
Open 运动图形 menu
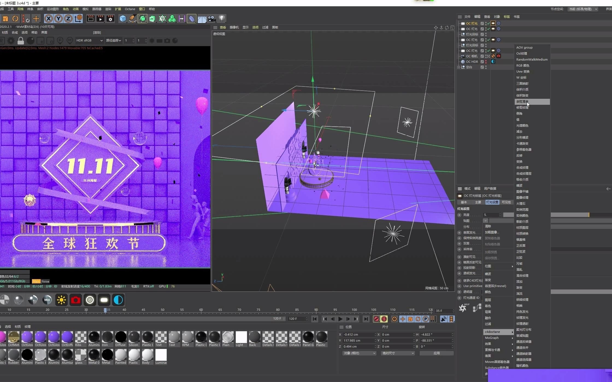click(53, 9)
